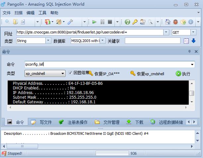Click output scroll up arrow
This screenshot has width=203, height=158.
(192, 83)
